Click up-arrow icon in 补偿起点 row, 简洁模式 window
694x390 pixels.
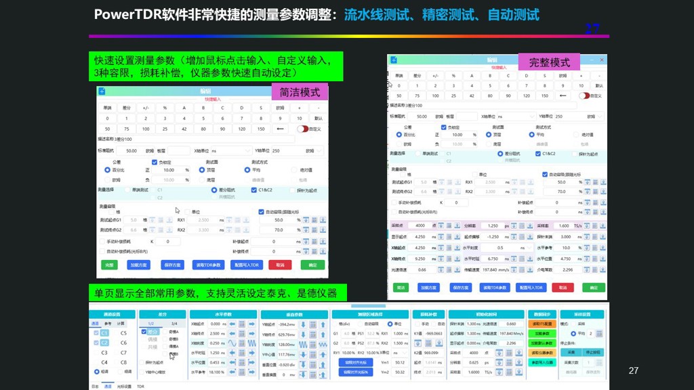click(323, 242)
